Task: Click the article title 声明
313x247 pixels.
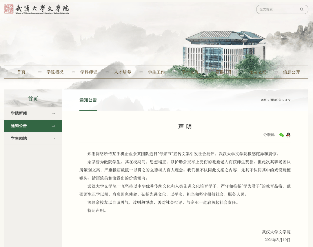Action: point(185,127)
